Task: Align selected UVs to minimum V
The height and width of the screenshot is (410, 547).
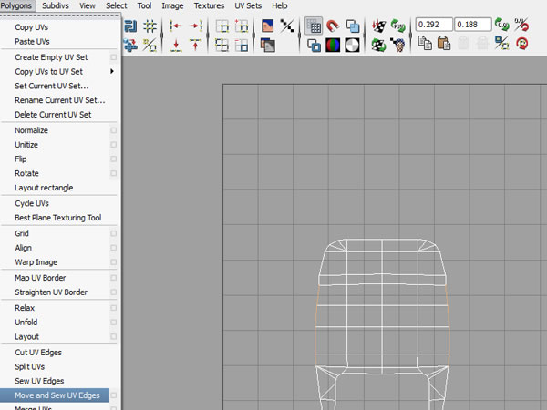Action: (176, 45)
